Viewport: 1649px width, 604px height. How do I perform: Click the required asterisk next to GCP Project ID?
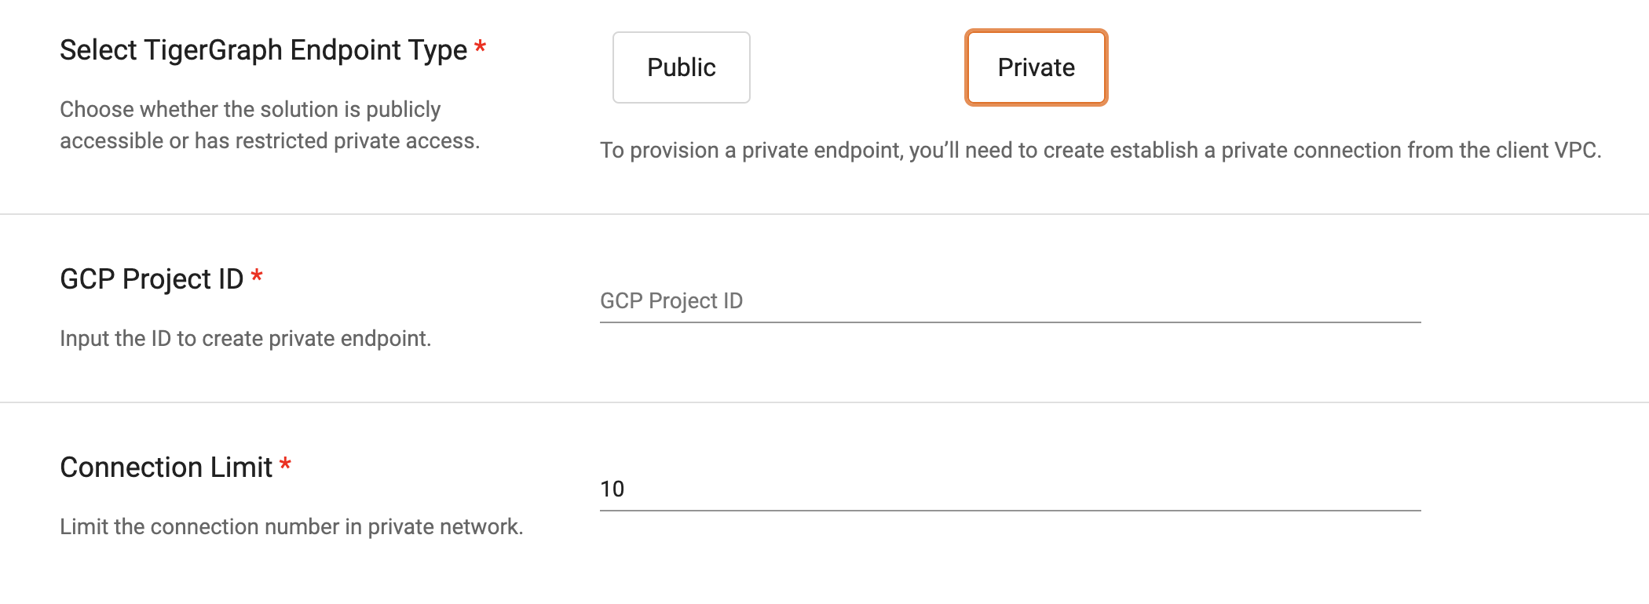pos(258,276)
